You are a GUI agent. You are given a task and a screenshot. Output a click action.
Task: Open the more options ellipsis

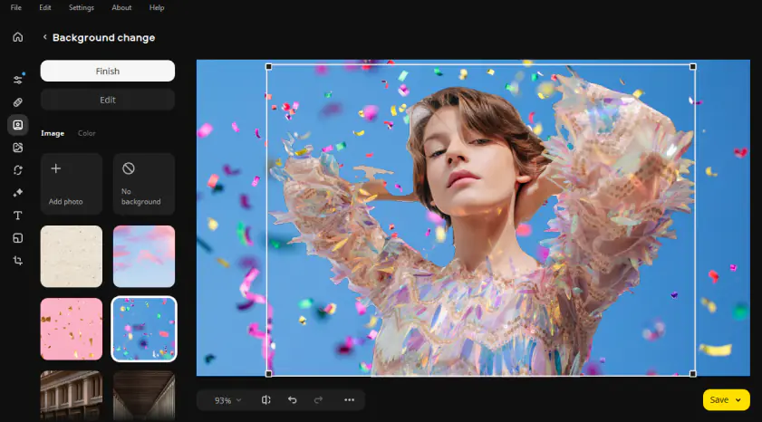pos(349,399)
